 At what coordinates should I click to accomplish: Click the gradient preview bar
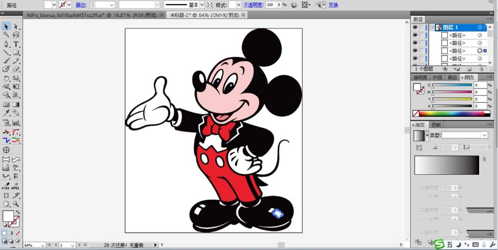(446, 165)
